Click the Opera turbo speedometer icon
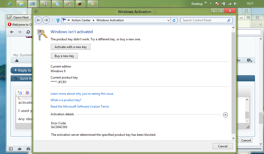This screenshot has width=264, height=154. pos(28,149)
